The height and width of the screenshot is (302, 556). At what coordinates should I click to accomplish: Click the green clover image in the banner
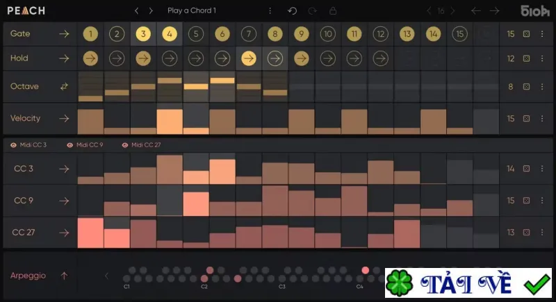pos(399,283)
